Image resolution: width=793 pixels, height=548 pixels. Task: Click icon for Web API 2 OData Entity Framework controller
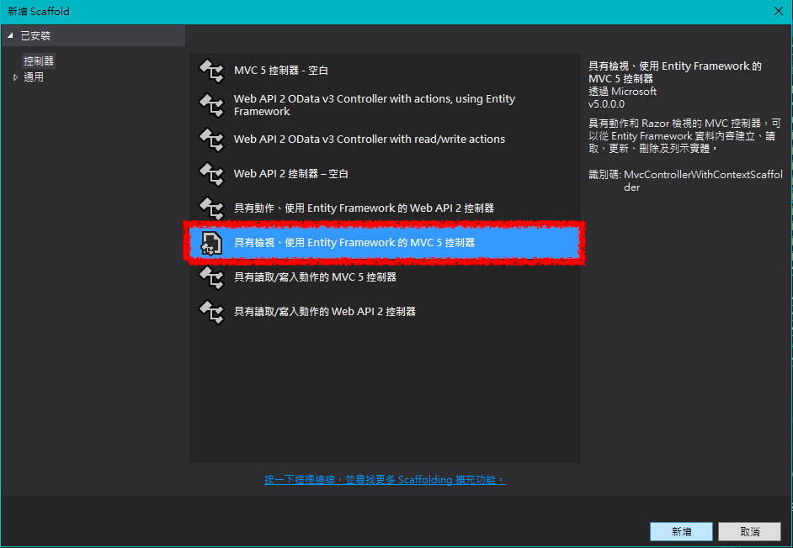[210, 105]
